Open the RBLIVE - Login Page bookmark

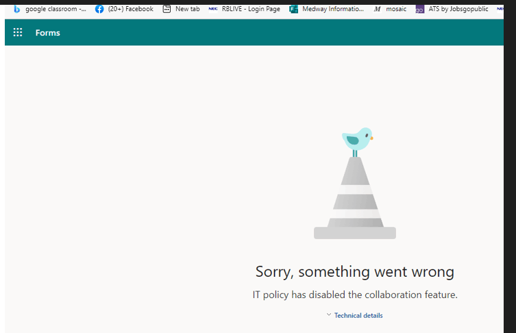(251, 9)
